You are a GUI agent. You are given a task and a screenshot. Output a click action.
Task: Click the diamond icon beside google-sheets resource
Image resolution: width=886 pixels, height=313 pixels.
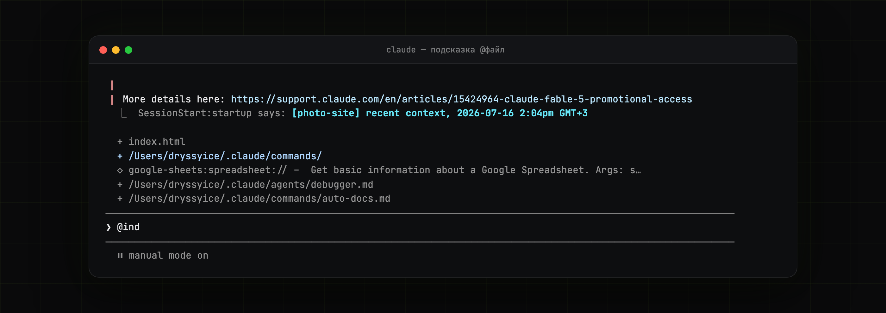120,170
